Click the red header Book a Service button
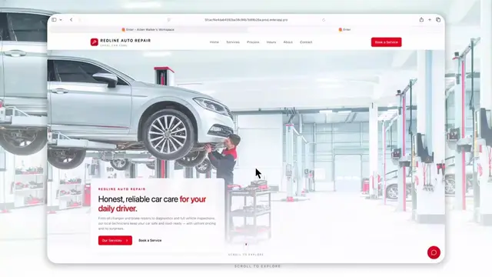The height and width of the screenshot is (277, 492). tap(386, 42)
